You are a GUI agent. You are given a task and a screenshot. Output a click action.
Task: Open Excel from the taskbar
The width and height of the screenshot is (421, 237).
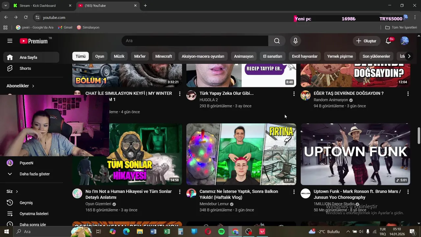167,231
